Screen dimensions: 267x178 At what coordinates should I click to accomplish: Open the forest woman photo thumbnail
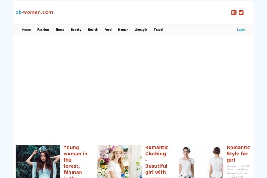click(38, 162)
